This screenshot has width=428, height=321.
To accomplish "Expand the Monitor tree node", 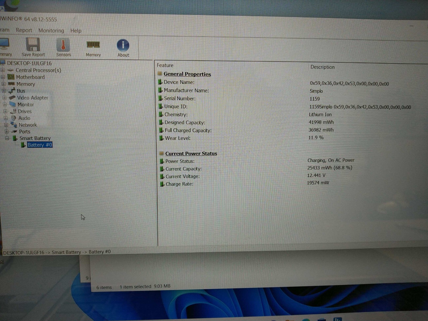I will coord(5,105).
